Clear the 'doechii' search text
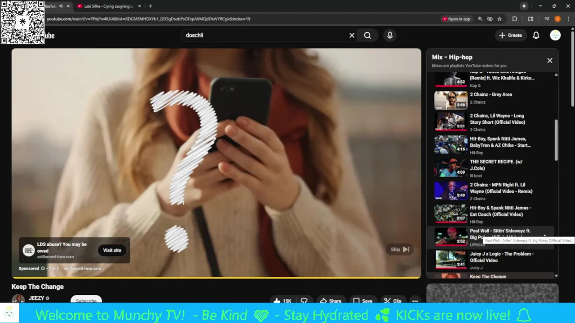575x323 pixels. (x=352, y=35)
